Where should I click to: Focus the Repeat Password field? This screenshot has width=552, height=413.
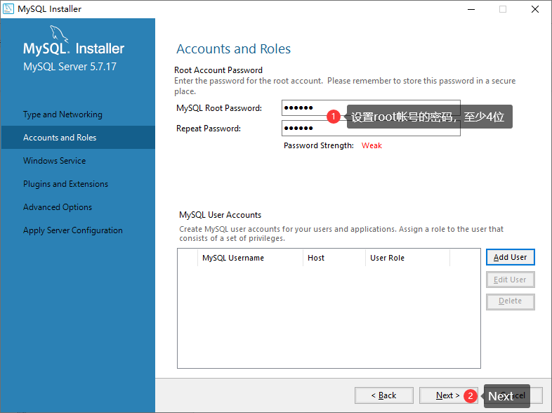(371, 128)
